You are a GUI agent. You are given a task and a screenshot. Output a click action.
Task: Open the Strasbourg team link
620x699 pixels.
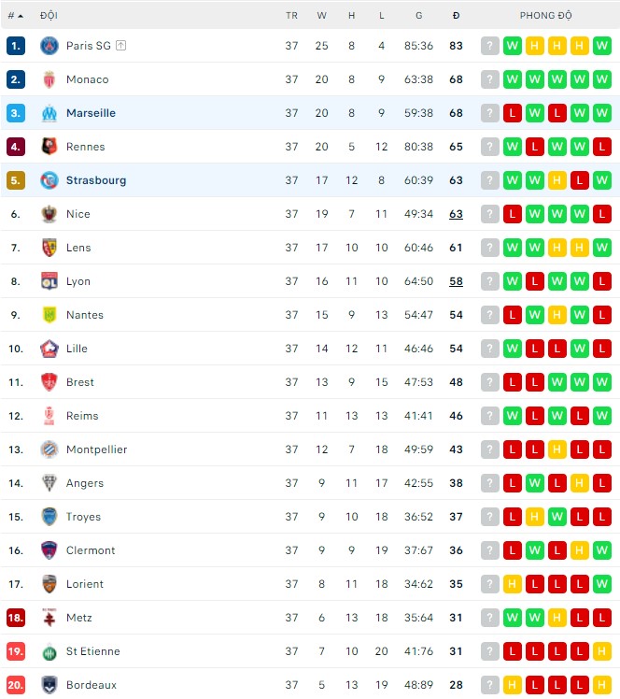96,180
